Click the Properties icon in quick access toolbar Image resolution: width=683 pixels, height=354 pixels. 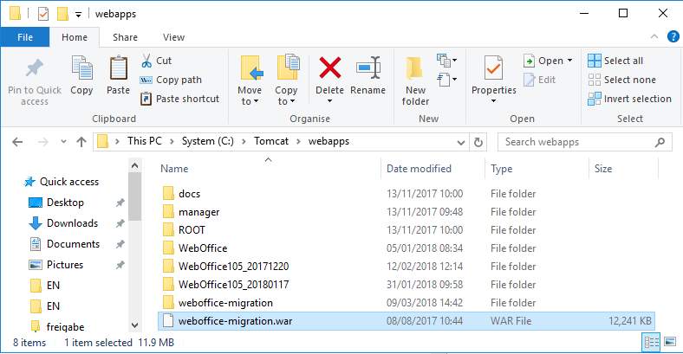(x=43, y=14)
